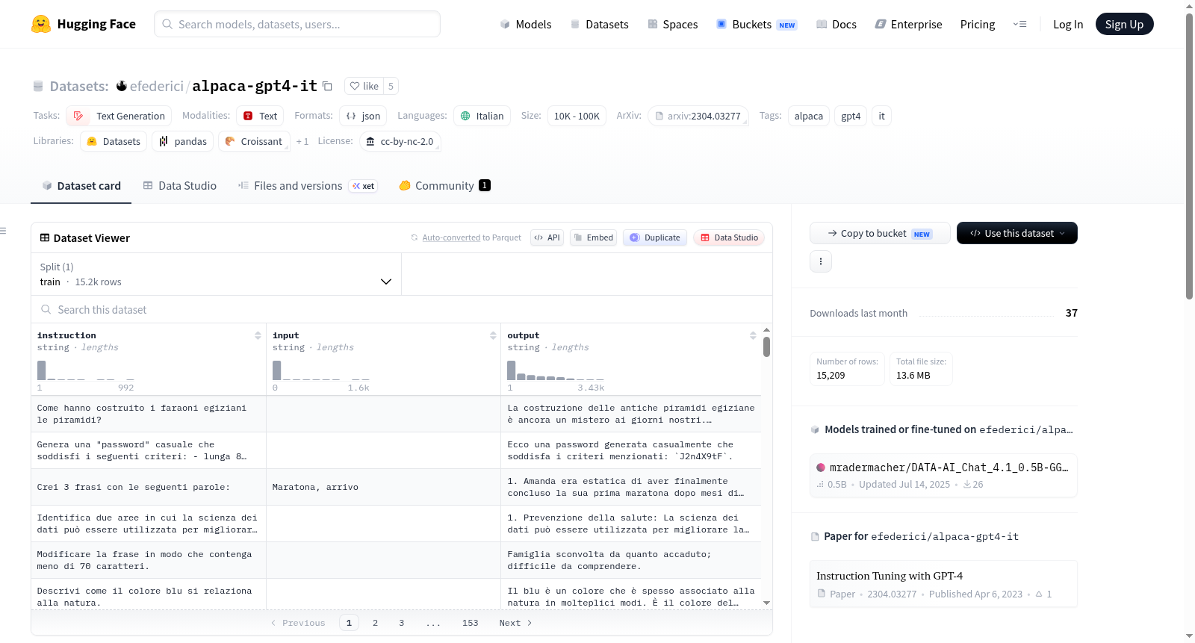Select the Text modality tag
This screenshot has width=1195, height=643.
[x=260, y=116]
